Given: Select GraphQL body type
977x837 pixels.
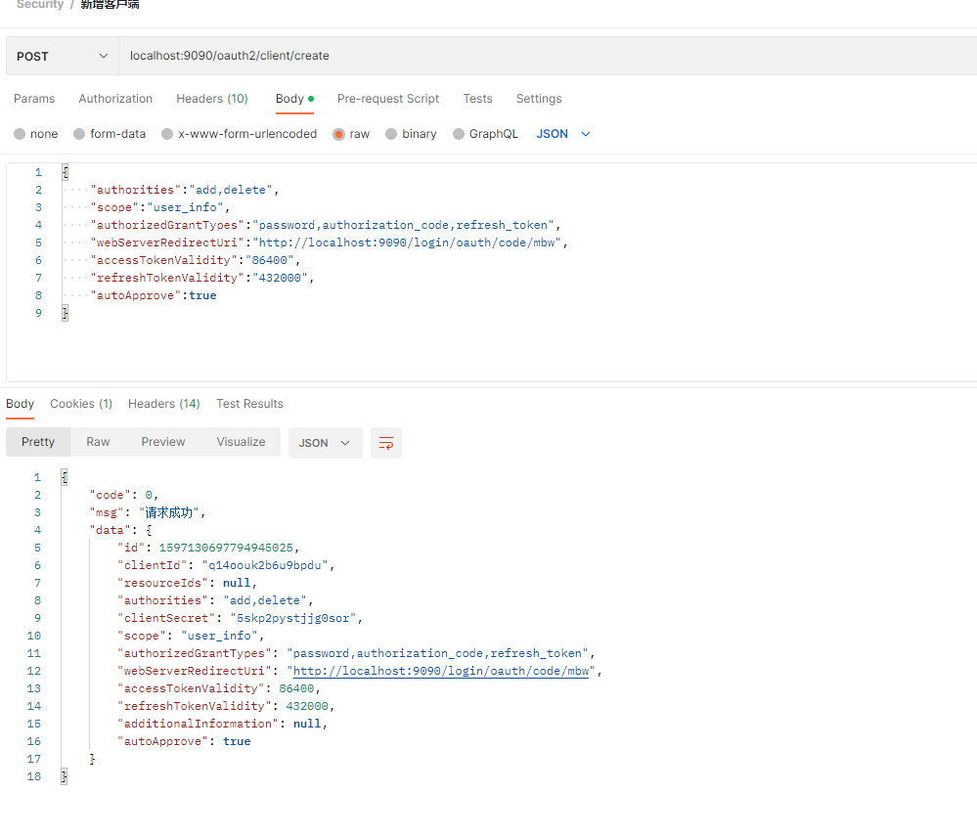Looking at the screenshot, I should (x=459, y=134).
